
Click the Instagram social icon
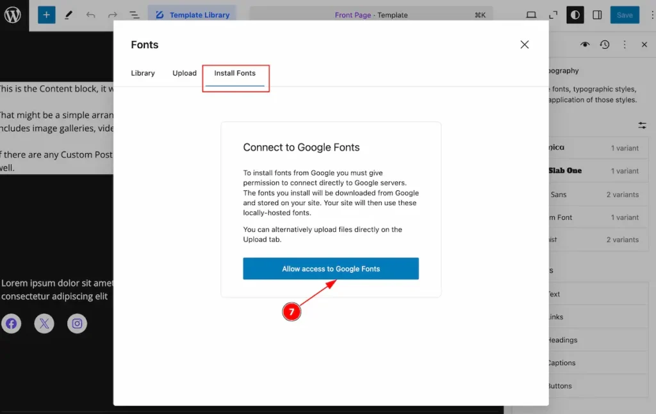[77, 324]
